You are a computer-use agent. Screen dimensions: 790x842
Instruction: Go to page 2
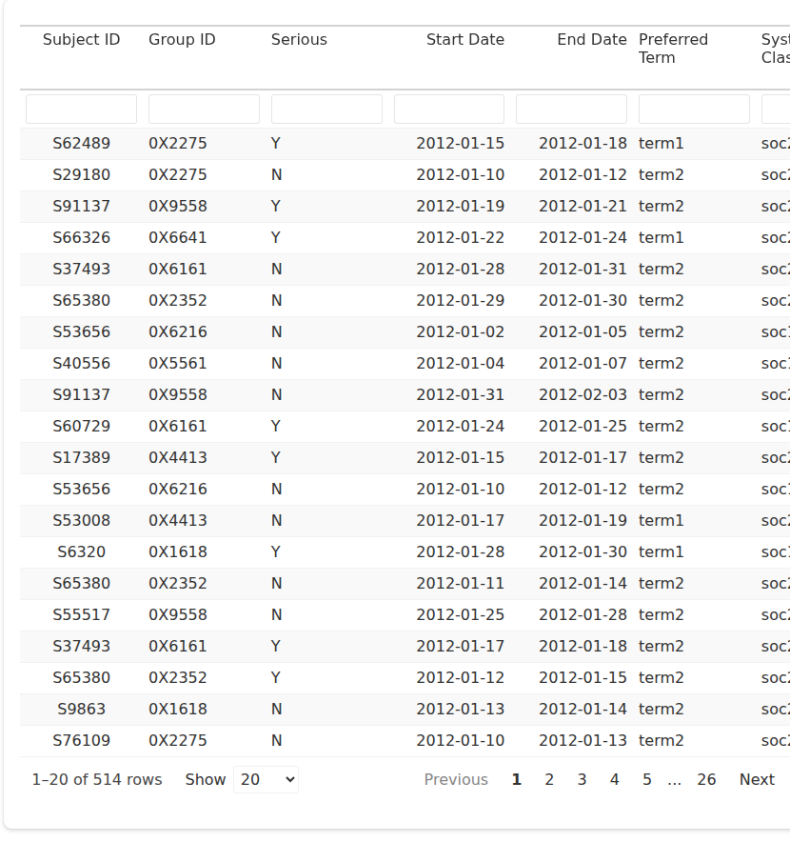(549, 780)
